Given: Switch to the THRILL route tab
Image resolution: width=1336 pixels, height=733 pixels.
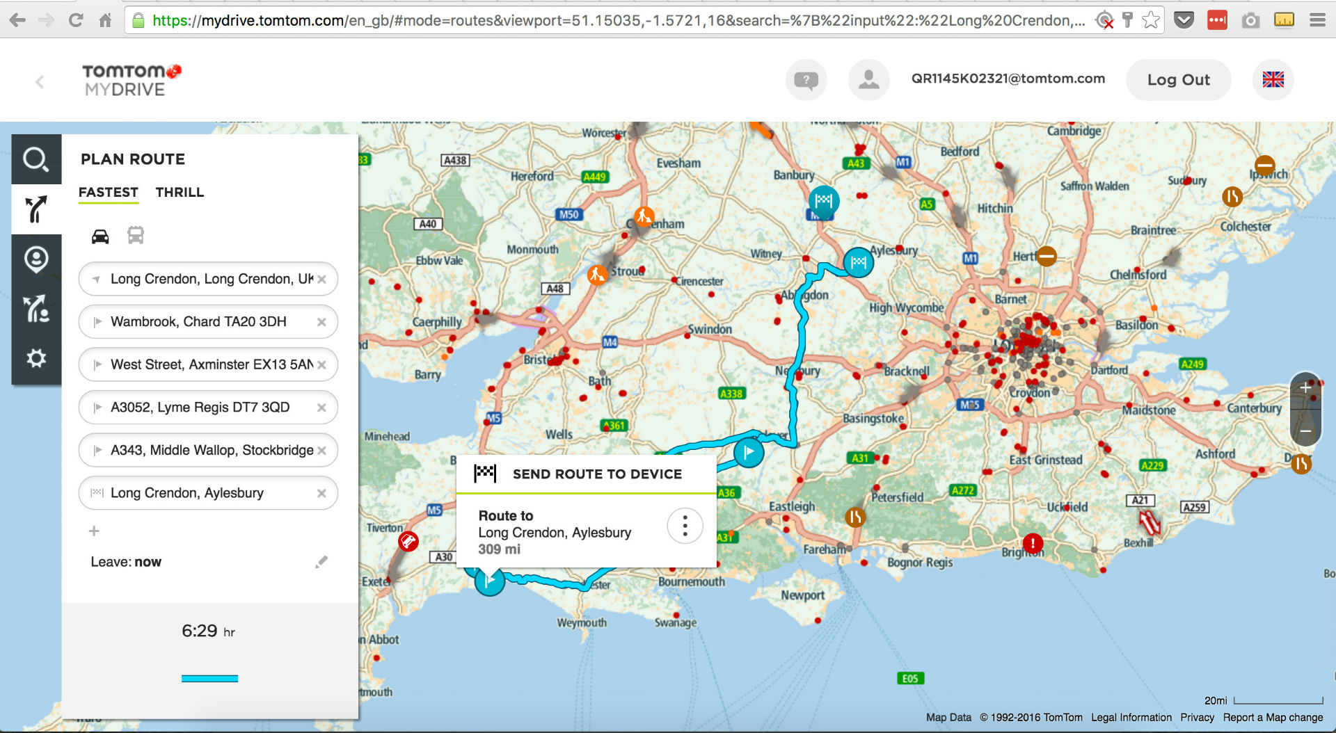Looking at the screenshot, I should coord(180,193).
